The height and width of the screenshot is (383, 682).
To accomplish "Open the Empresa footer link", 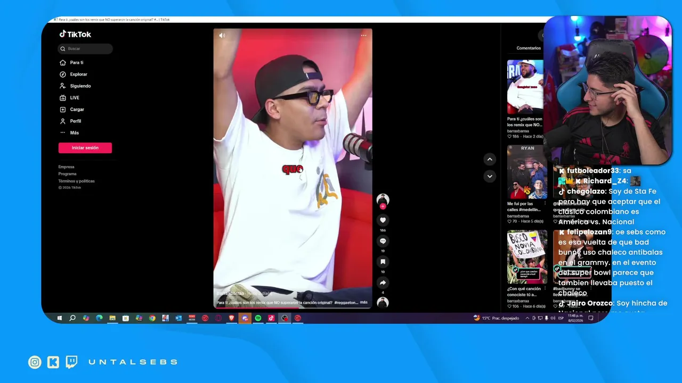I will [x=67, y=167].
